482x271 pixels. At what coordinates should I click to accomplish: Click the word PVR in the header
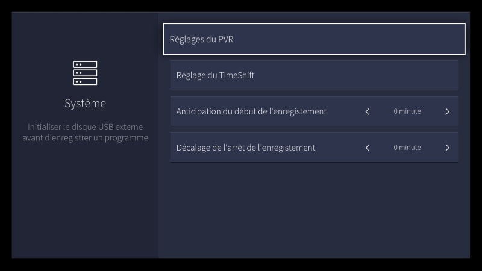(x=225, y=40)
